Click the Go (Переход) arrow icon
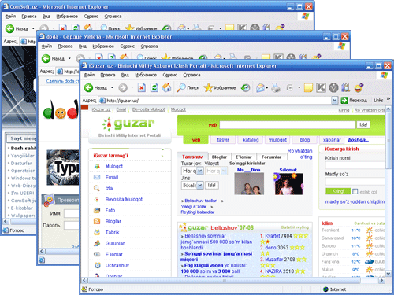 click(344, 100)
